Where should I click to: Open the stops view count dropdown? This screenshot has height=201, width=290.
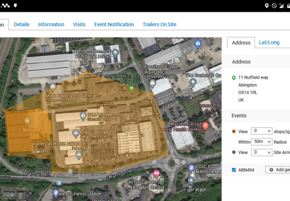pos(261,131)
